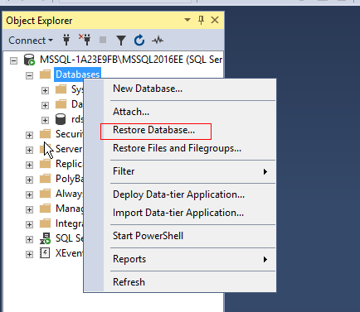Click the Connect Object Explorer plug icon
The width and height of the screenshot is (360, 312).
(66, 41)
